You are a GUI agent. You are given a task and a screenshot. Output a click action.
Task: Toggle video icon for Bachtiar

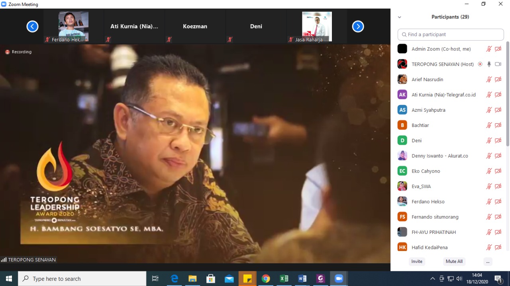pos(498,125)
